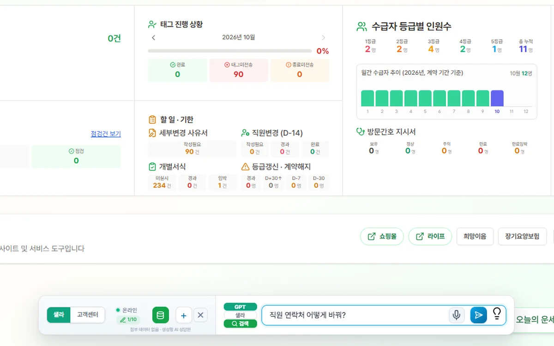The width and height of the screenshot is (554, 346).
Task: Click the 점검 count card
Action: (x=76, y=156)
